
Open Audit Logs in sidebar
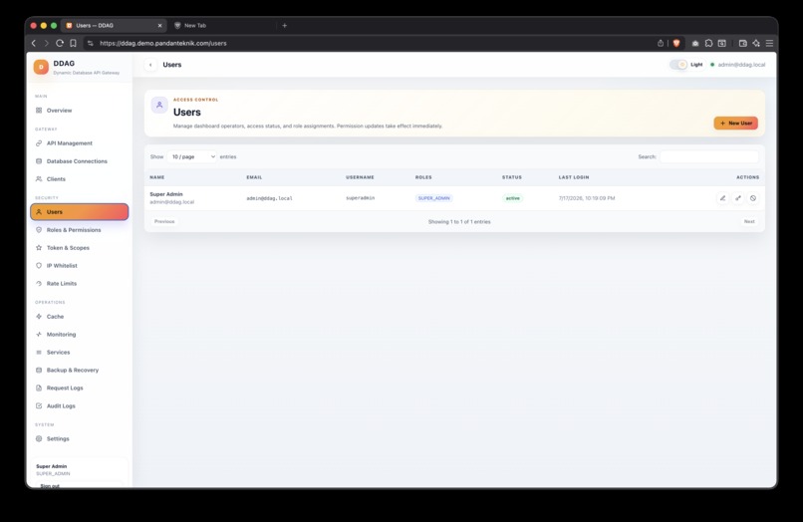coord(80,405)
